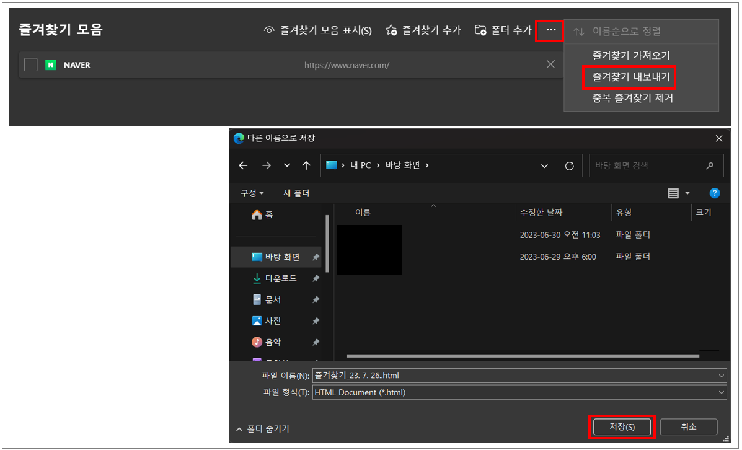Open the favorites more options (…) menu
Viewport: 742px width, 450px height.
pyautogui.click(x=550, y=30)
